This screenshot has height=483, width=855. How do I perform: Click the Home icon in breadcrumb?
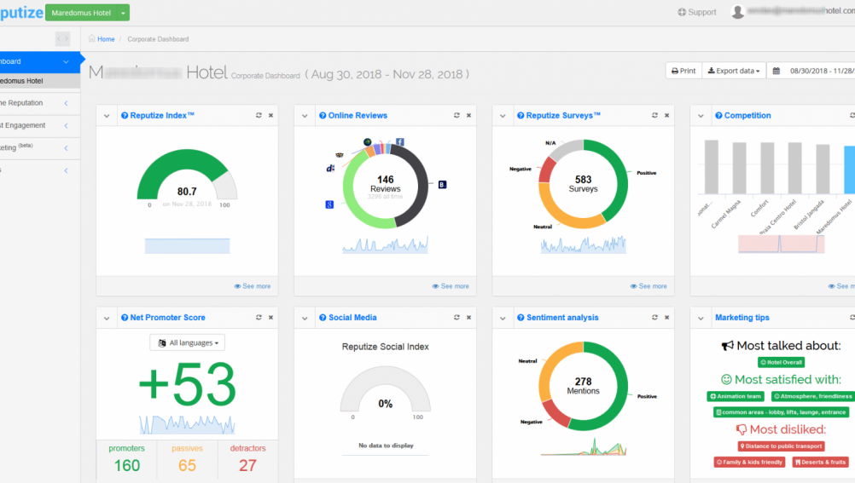pyautogui.click(x=92, y=39)
